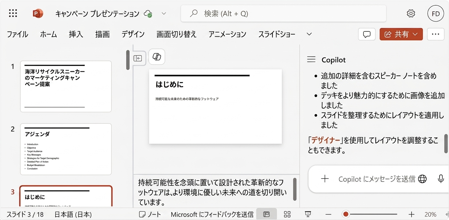Click the slide subtitle text 持続可能な未来
The image size is (449, 220).
pos(187,99)
